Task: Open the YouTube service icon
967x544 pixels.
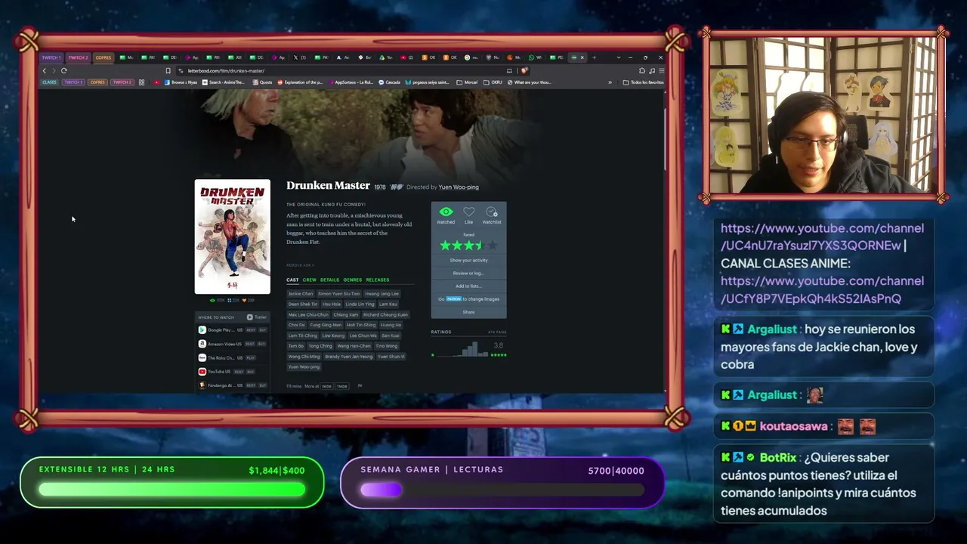Action: point(202,372)
